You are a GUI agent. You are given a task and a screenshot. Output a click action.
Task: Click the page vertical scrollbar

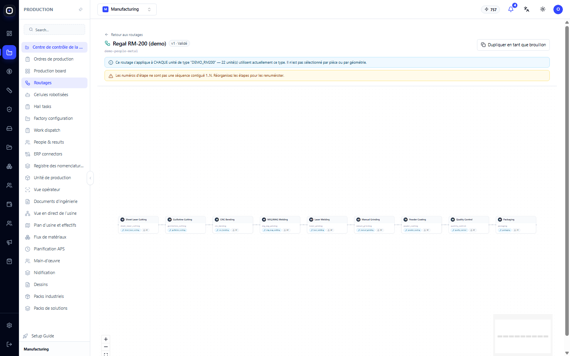567,181
